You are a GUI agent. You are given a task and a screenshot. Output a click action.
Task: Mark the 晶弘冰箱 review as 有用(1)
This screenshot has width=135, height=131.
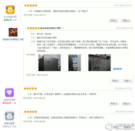tap(116, 81)
